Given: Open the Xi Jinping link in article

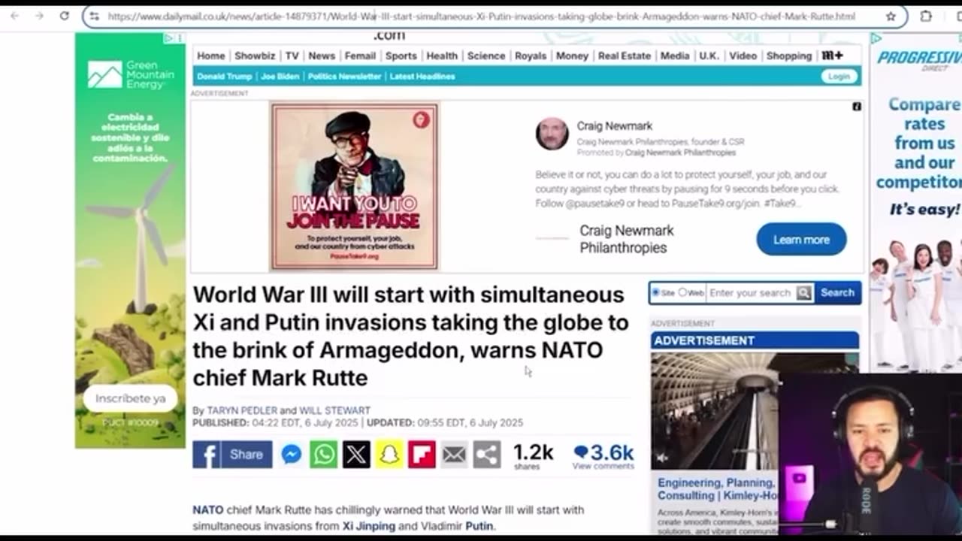Looking at the screenshot, I should [x=369, y=526].
